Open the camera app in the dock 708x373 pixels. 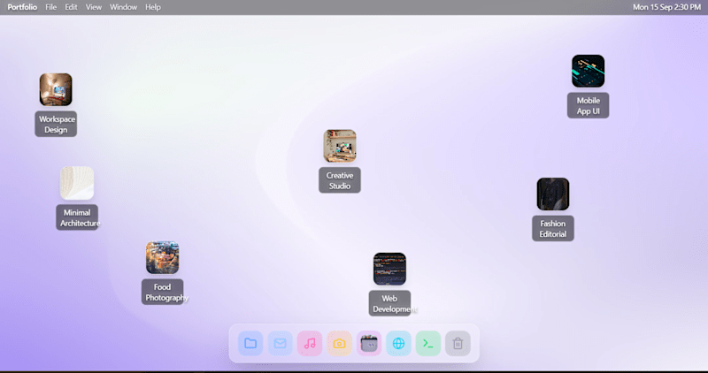point(339,343)
